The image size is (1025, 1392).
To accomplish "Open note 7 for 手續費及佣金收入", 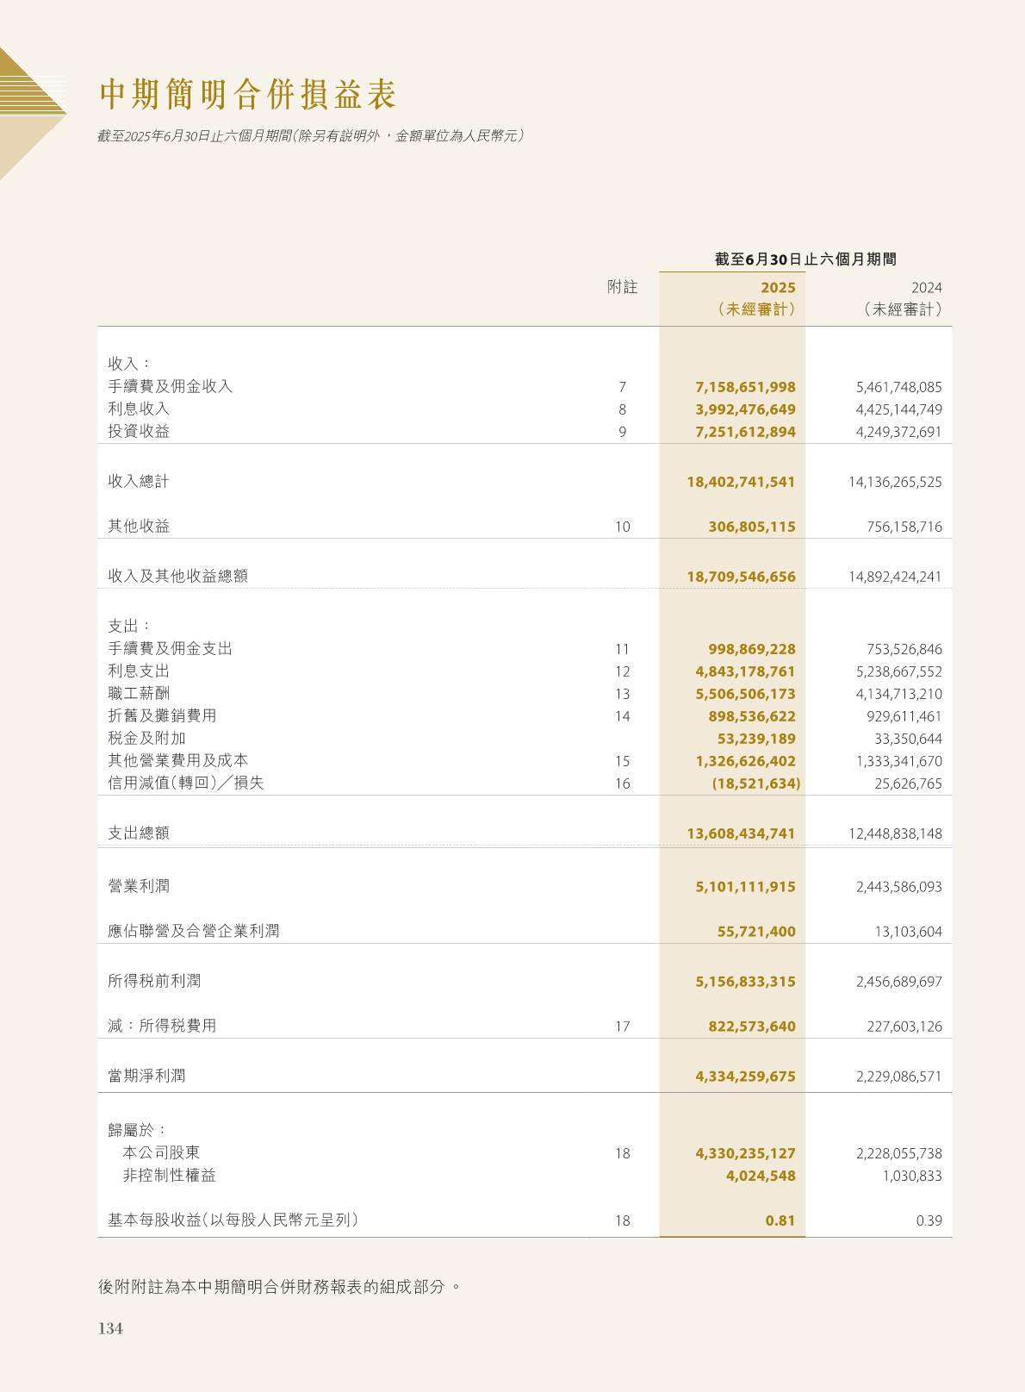I will [x=622, y=387].
